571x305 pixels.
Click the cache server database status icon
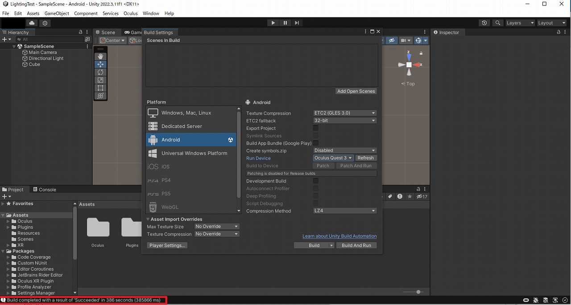[546, 300]
